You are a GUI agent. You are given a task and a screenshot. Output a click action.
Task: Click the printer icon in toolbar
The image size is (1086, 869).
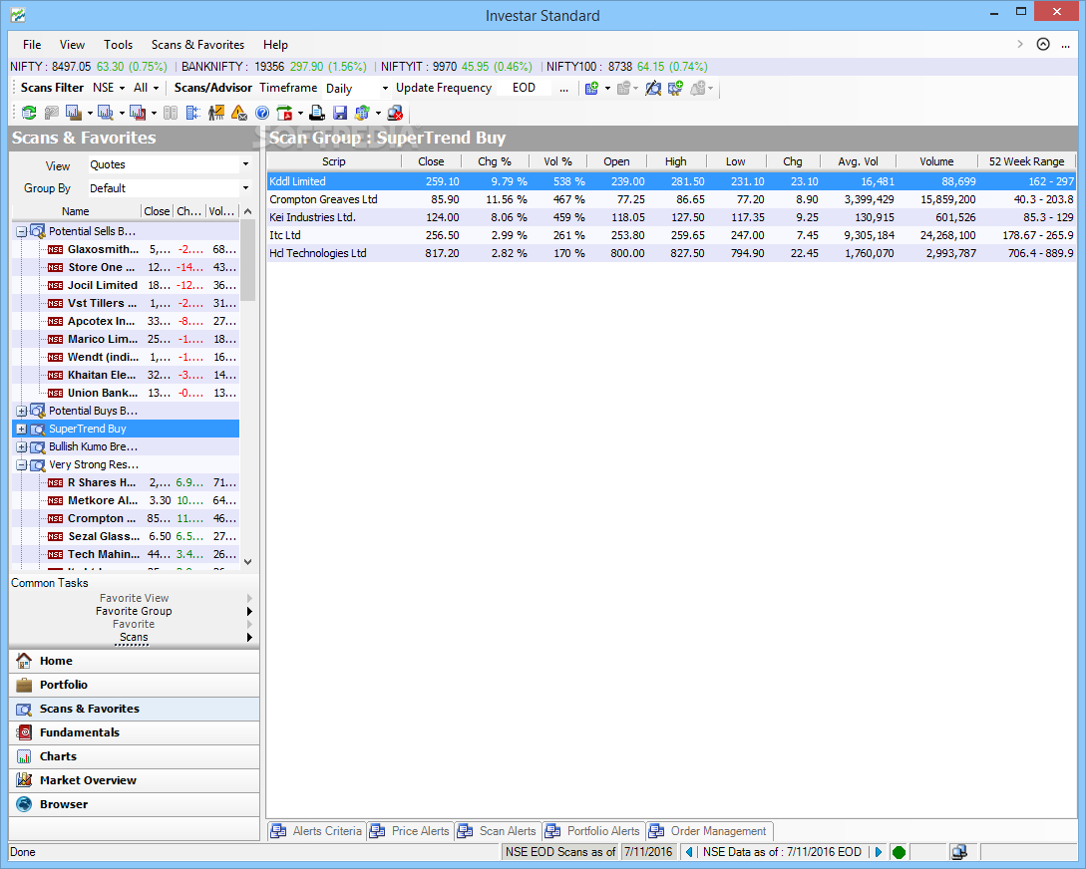point(316,112)
